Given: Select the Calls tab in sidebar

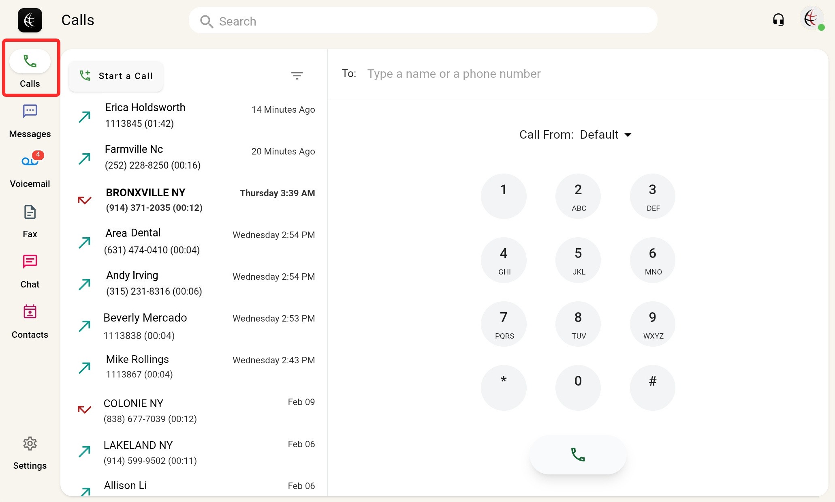Looking at the screenshot, I should pos(30,69).
